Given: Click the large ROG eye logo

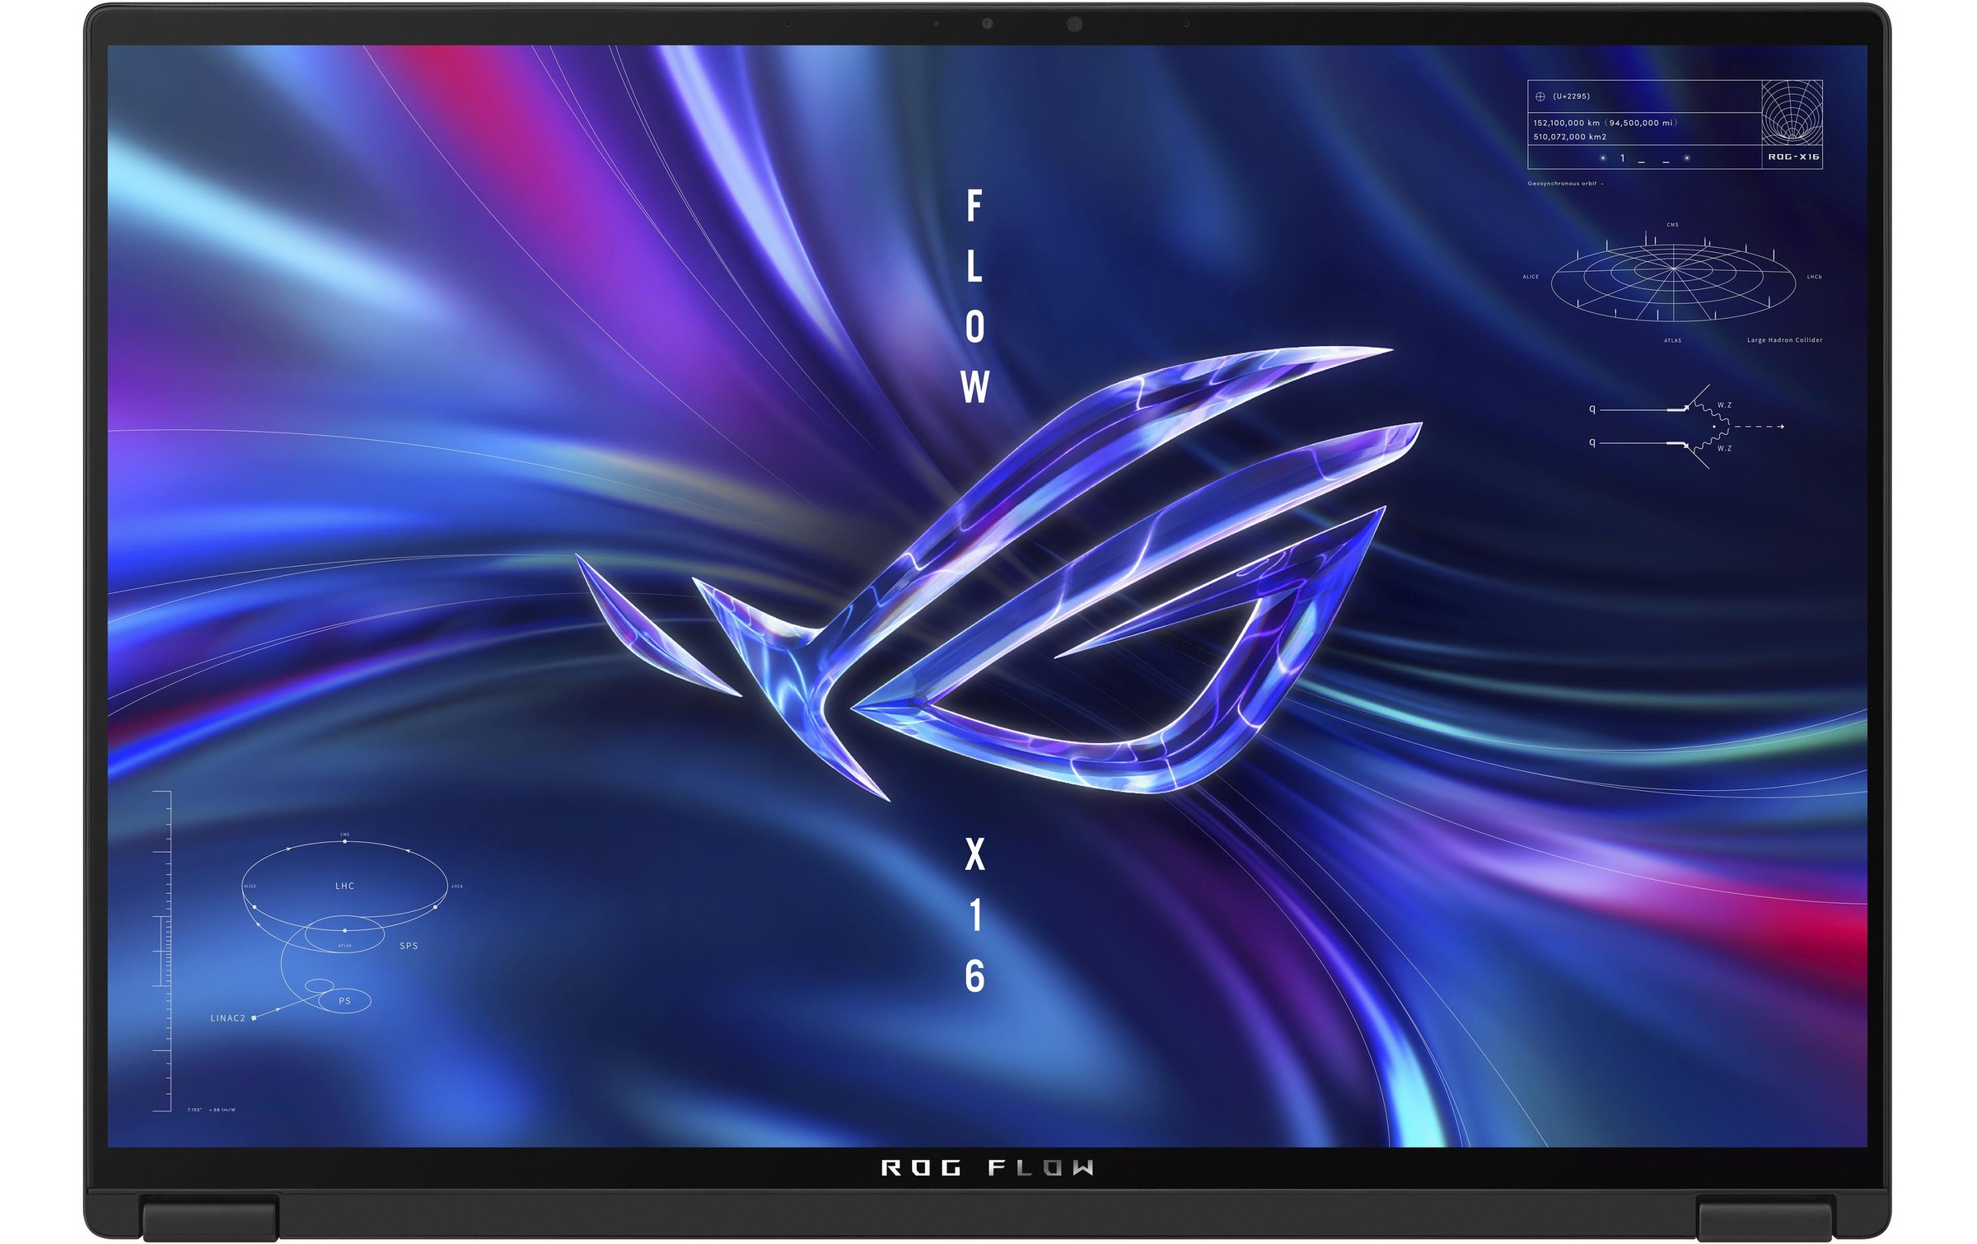Looking at the screenshot, I should point(998,573).
